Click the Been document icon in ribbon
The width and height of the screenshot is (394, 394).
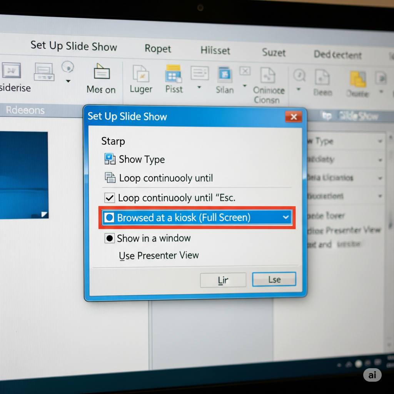(322, 77)
